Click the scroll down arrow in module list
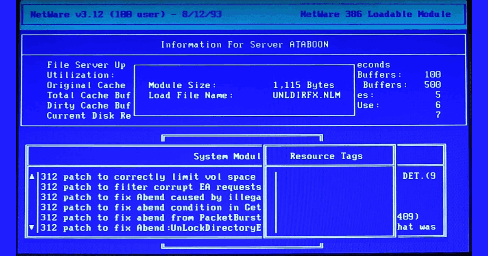 click(x=32, y=228)
